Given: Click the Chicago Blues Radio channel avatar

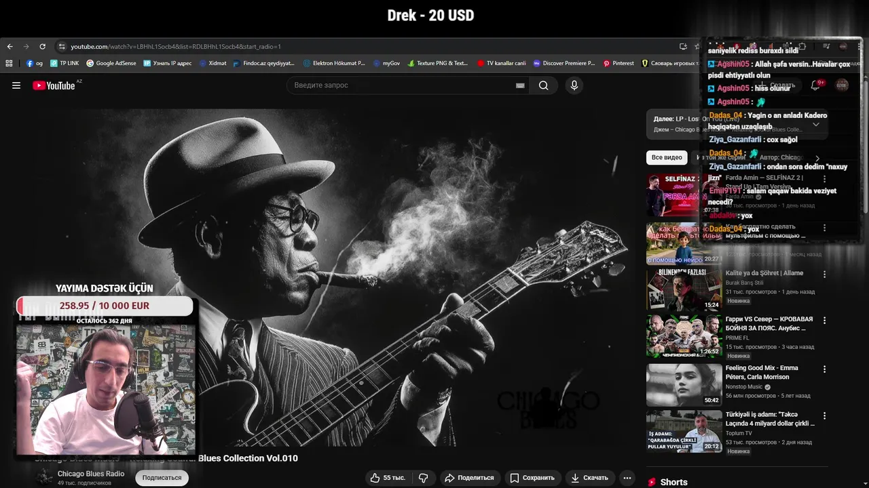Looking at the screenshot, I should (44, 478).
